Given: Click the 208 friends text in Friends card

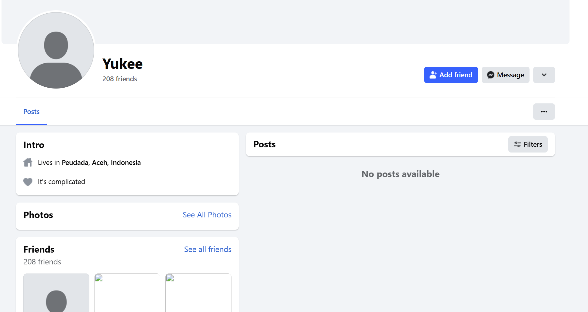Looking at the screenshot, I should 42,262.
